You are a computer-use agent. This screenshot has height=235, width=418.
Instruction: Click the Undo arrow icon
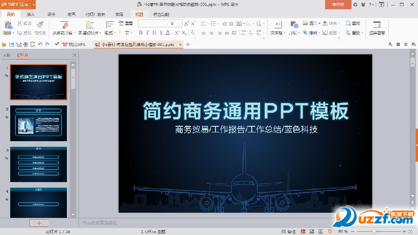coord(40,45)
